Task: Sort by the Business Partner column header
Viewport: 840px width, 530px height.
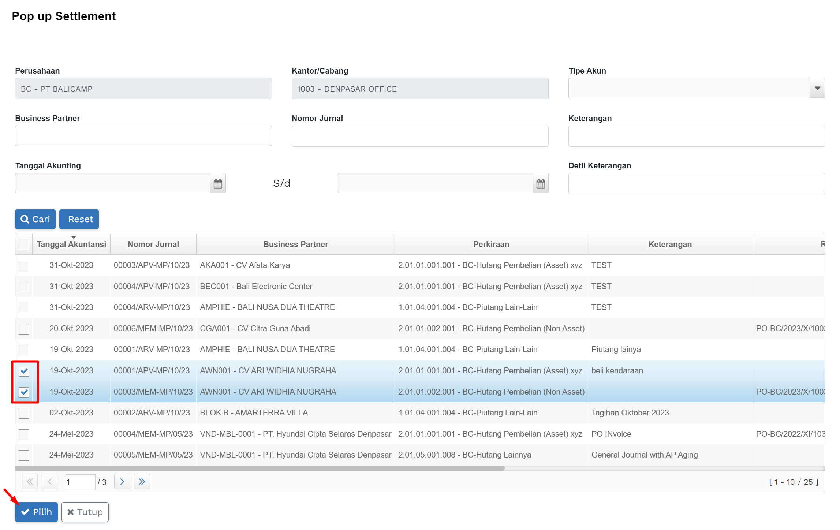Action: coord(295,244)
